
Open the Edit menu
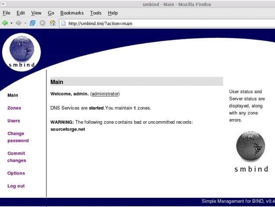tap(20, 13)
